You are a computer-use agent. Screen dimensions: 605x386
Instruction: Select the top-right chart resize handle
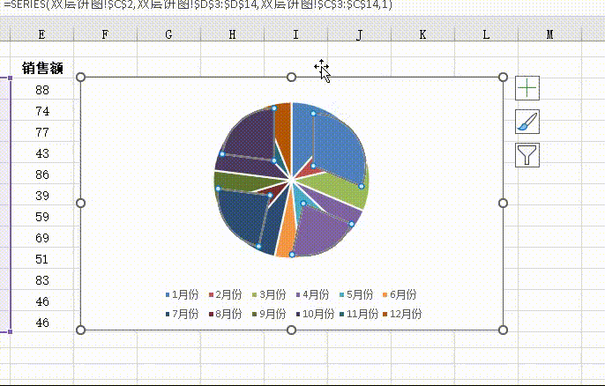point(503,78)
